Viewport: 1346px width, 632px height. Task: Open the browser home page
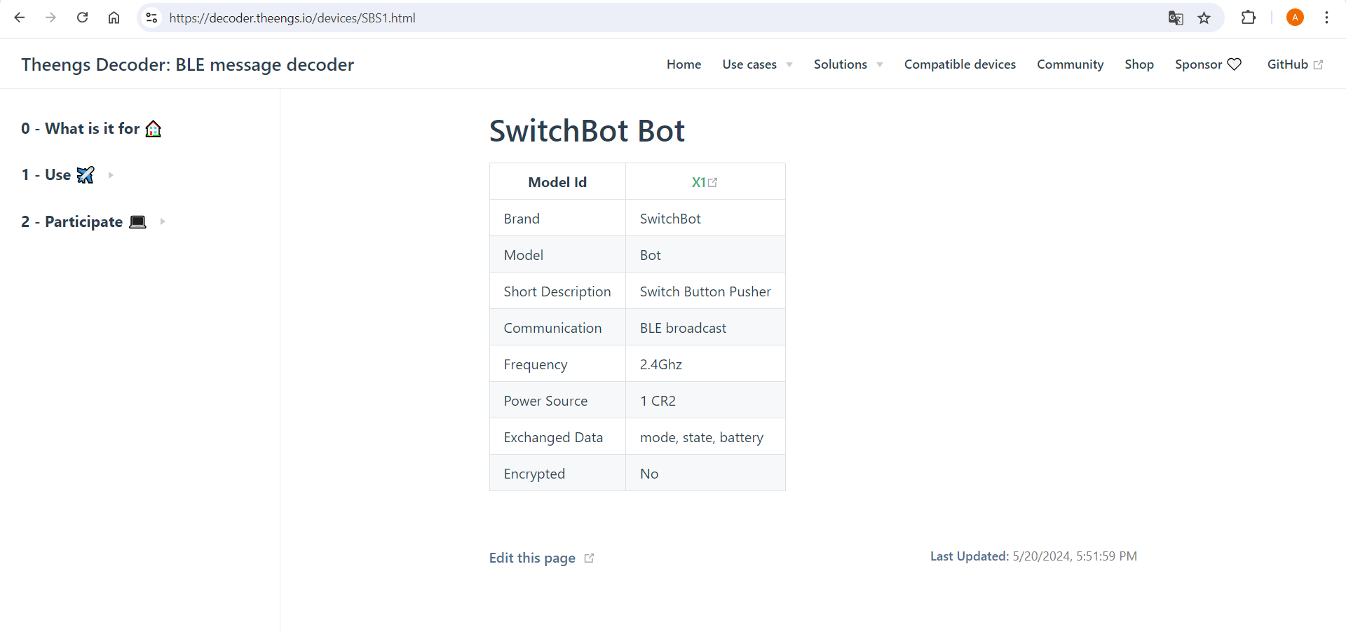click(114, 18)
